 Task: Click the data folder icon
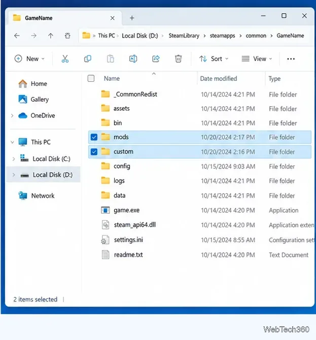[x=106, y=195]
